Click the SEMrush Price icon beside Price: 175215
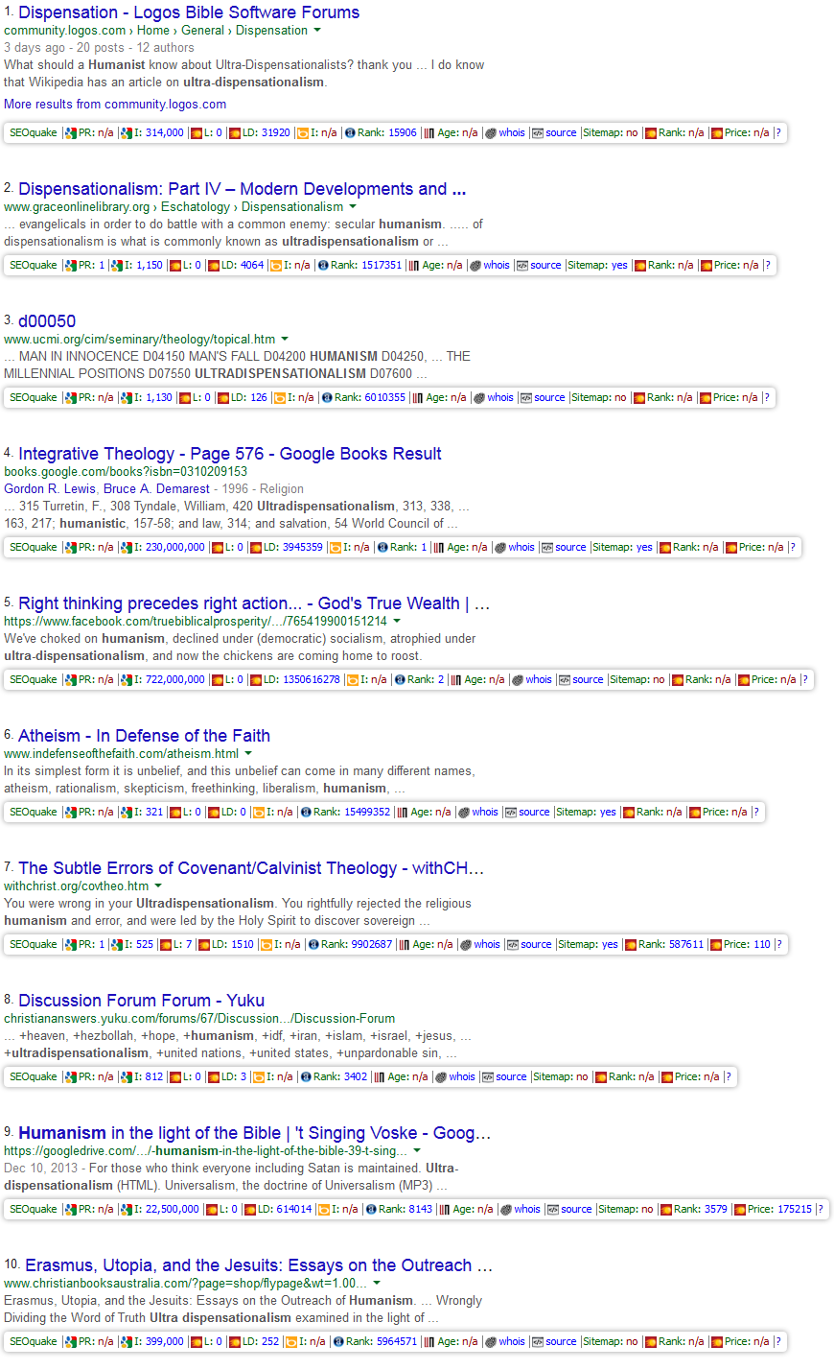 [739, 1210]
